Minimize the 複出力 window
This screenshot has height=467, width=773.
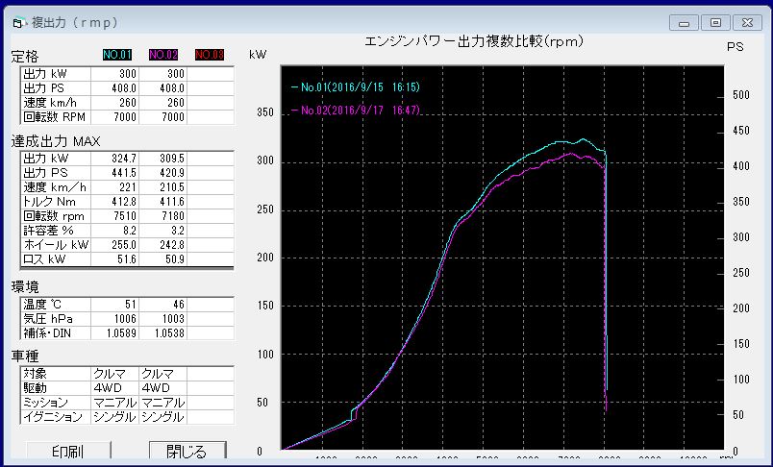683,22
